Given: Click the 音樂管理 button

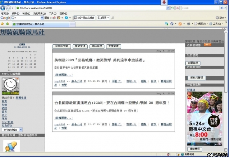Looking at the screenshot, I should click(114, 46).
